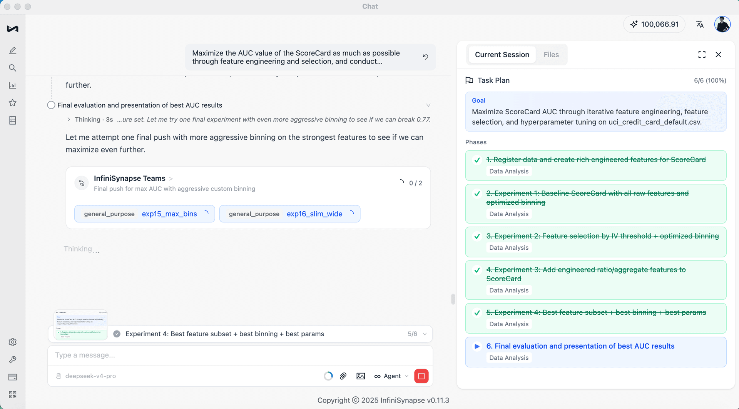Open new chat pencil icon in sidebar
The height and width of the screenshot is (409, 739).
pyautogui.click(x=13, y=50)
